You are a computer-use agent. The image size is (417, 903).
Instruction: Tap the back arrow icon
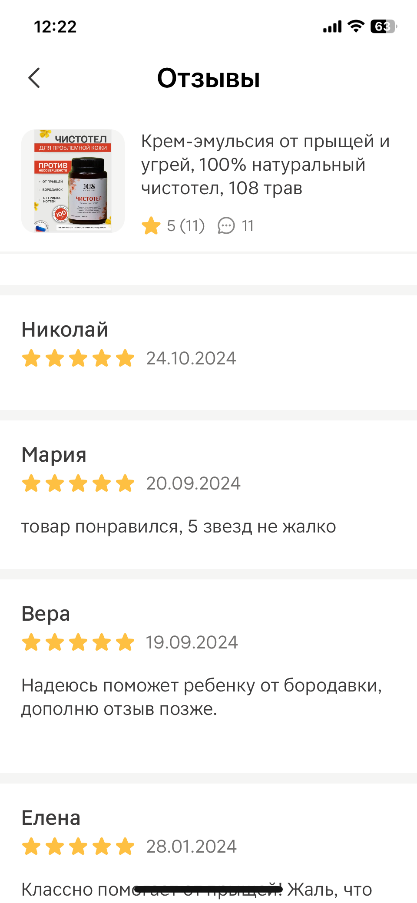point(34,78)
